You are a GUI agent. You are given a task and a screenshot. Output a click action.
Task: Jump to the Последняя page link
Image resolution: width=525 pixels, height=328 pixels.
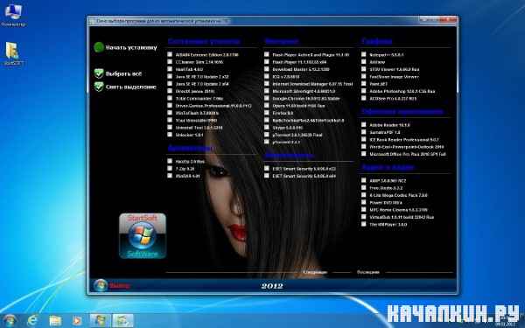368,272
